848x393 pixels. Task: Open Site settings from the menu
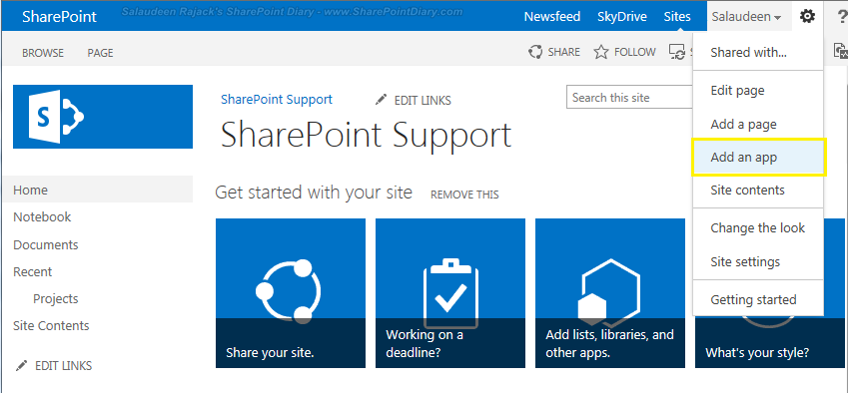coord(758,261)
